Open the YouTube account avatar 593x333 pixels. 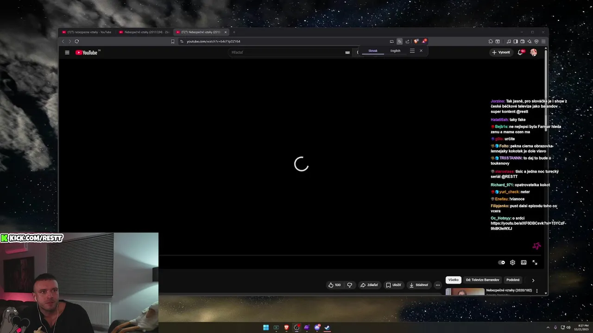(x=534, y=52)
